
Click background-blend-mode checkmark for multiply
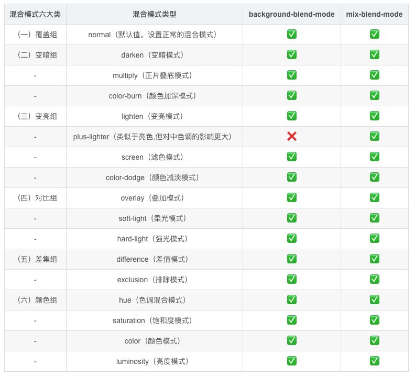point(292,75)
